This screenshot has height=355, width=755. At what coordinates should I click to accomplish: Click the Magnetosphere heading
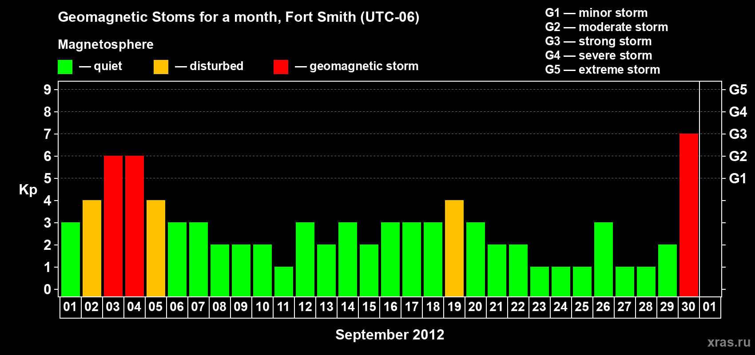(106, 44)
